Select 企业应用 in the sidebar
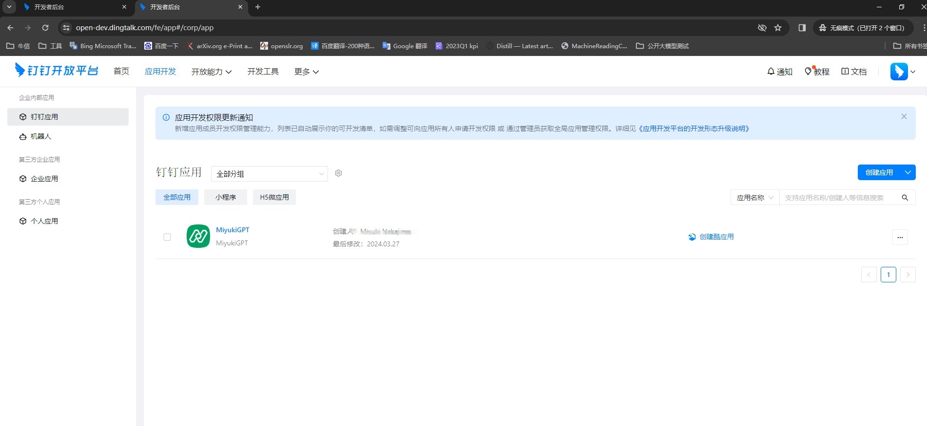The width and height of the screenshot is (927, 426). 68,179
